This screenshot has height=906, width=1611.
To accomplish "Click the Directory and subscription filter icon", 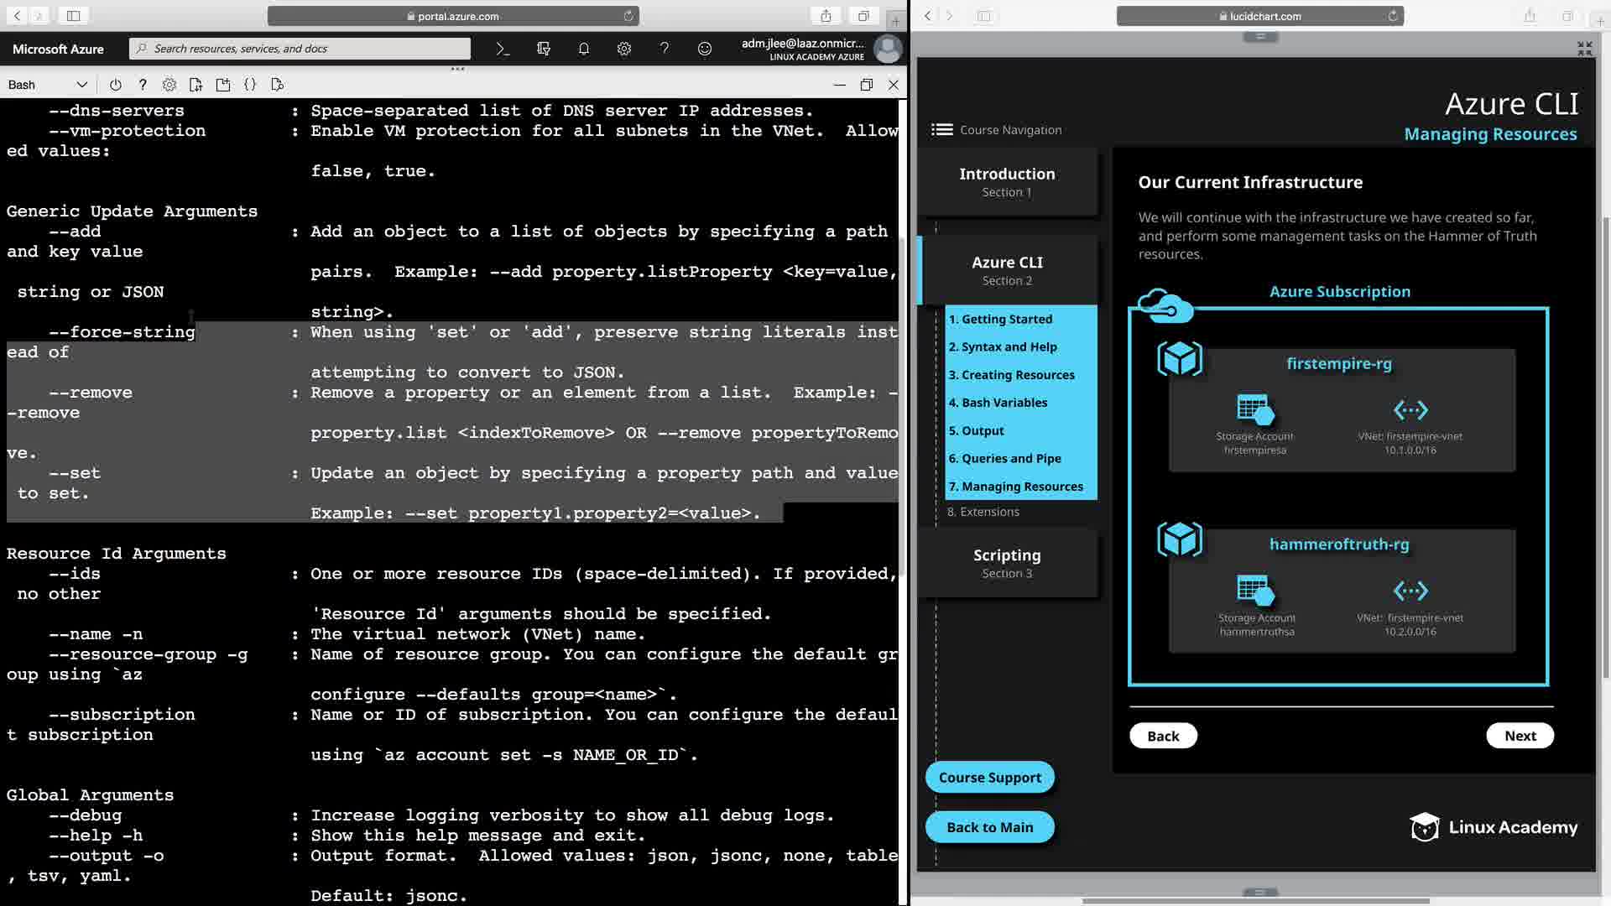I will pyautogui.click(x=543, y=49).
